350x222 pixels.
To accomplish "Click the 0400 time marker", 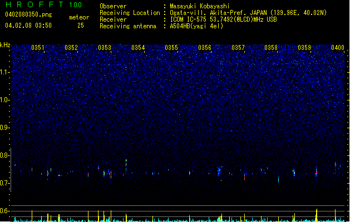I will [338, 48].
